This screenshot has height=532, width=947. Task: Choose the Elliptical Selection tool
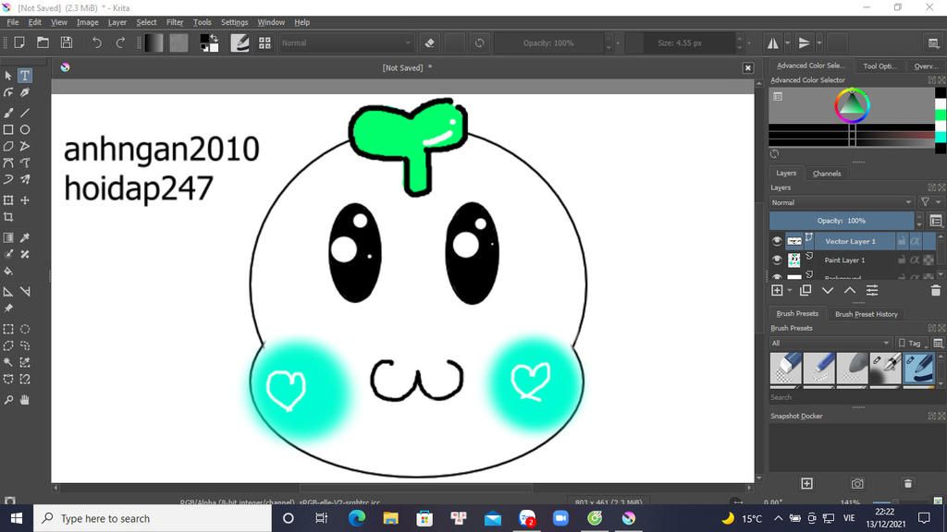pos(25,330)
